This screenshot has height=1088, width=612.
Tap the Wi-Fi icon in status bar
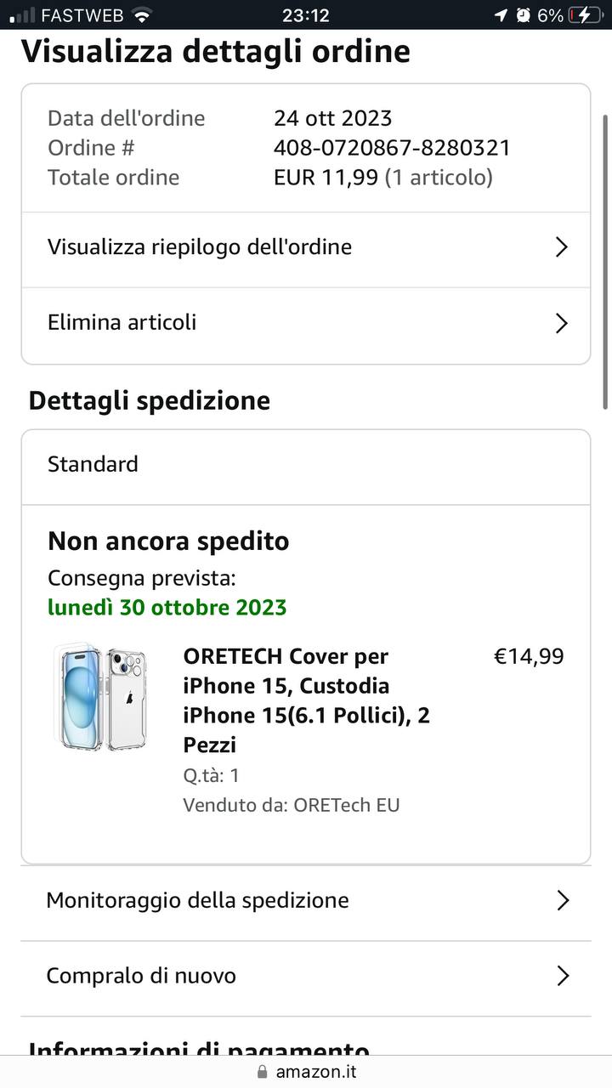[142, 15]
